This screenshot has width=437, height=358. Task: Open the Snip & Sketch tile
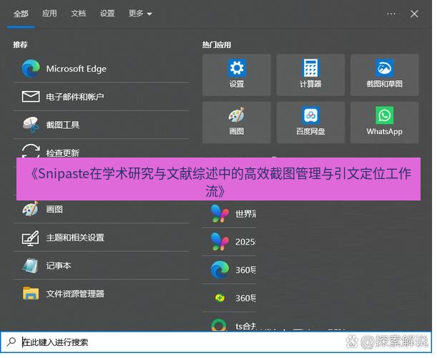(x=384, y=74)
